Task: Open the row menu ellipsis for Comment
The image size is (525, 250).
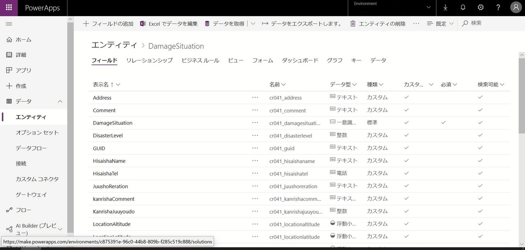Action: pos(255,110)
